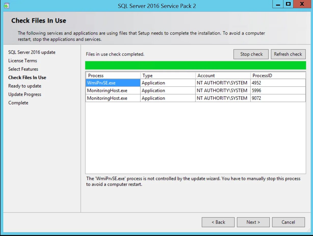Click the NT AUTHORITY\SYSTEM cell for PID 4952
Screen dimensions: 313x236
[x=223, y=83]
